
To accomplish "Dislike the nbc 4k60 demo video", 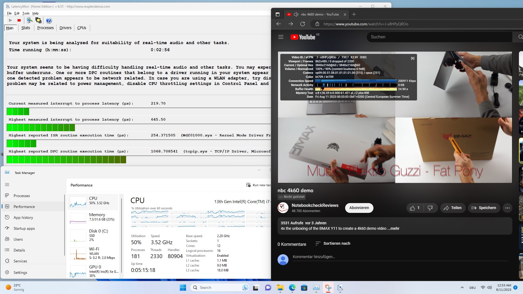I will point(430,208).
